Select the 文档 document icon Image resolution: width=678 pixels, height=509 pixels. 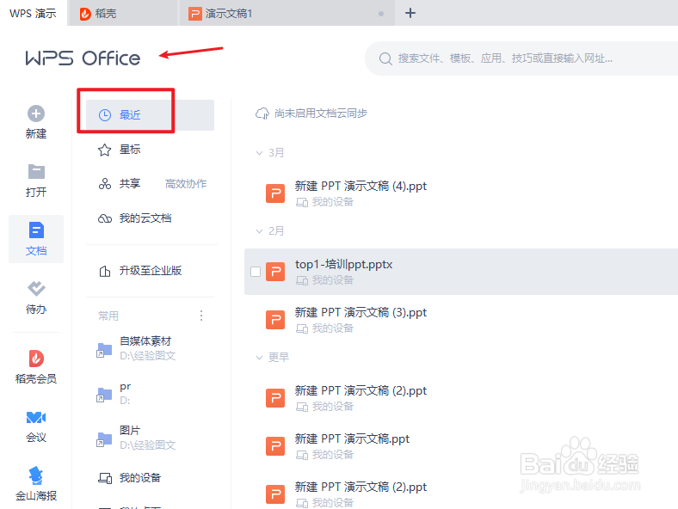[36, 230]
